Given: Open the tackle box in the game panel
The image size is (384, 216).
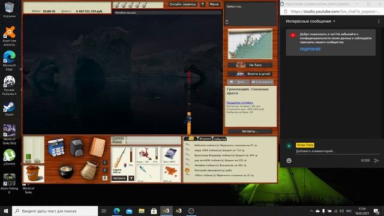Looking at the screenshot, I should [x=56, y=148].
